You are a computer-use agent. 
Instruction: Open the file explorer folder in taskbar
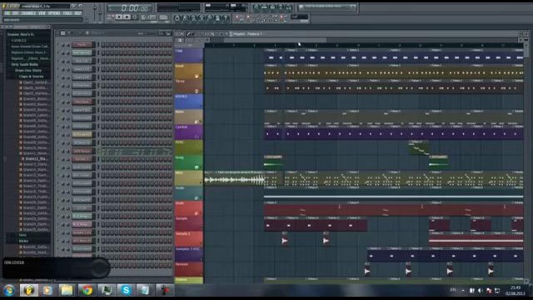tap(67, 290)
